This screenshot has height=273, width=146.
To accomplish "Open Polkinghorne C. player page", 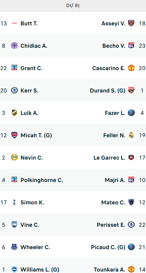I will point(42,180).
